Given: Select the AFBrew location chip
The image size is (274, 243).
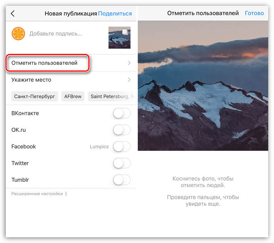Looking at the screenshot, I should (73, 96).
